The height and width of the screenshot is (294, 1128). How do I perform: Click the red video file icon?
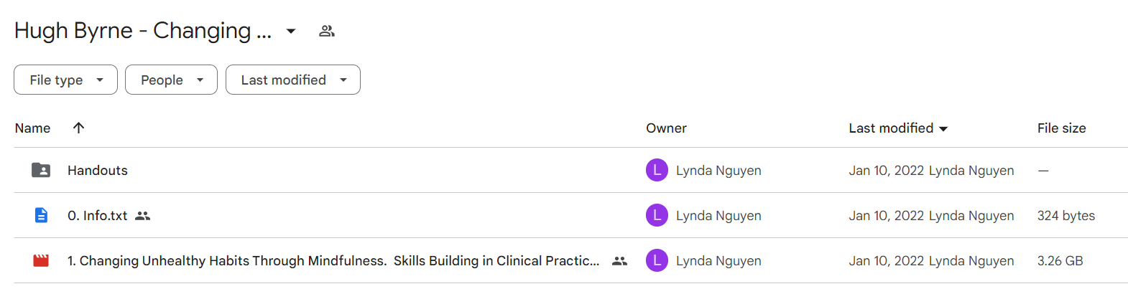point(41,260)
